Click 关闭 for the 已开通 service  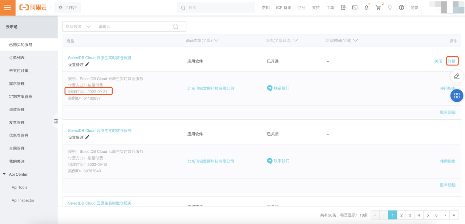[x=438, y=61]
